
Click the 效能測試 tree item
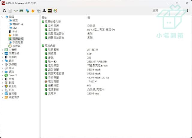(x=12, y=97)
